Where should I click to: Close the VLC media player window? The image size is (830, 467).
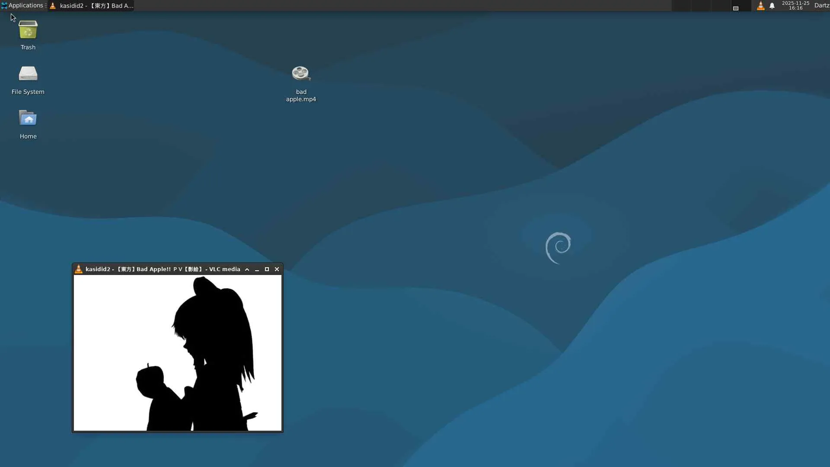point(277,269)
